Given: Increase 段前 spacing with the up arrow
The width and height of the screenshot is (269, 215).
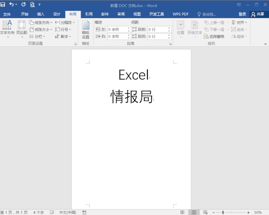Looking at the screenshot, I should (x=169, y=28).
